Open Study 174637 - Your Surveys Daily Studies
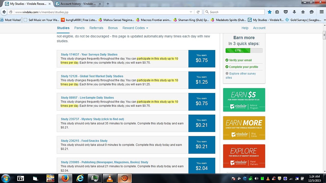 pyautogui.click(x=89, y=54)
